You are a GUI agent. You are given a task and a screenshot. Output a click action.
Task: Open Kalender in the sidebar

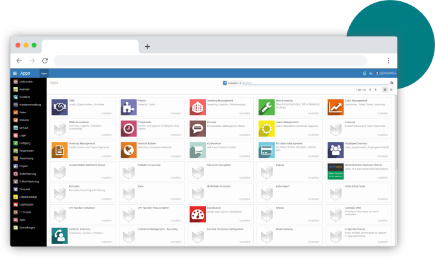tap(26, 89)
